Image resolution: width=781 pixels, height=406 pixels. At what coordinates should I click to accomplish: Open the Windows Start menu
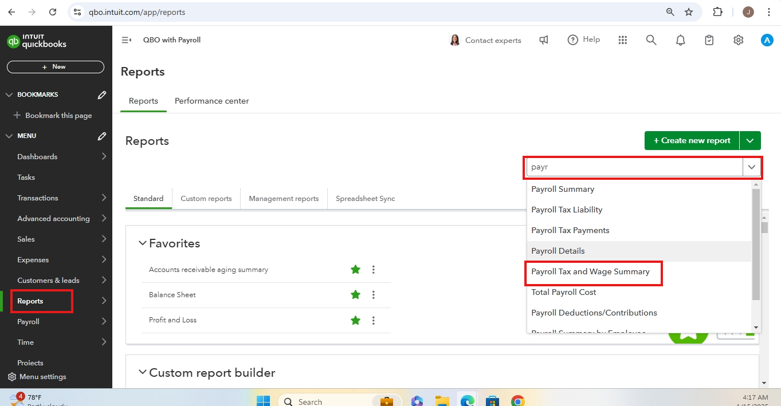(262, 401)
